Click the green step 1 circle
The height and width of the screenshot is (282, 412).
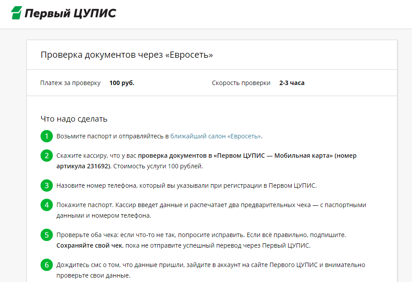click(x=47, y=136)
